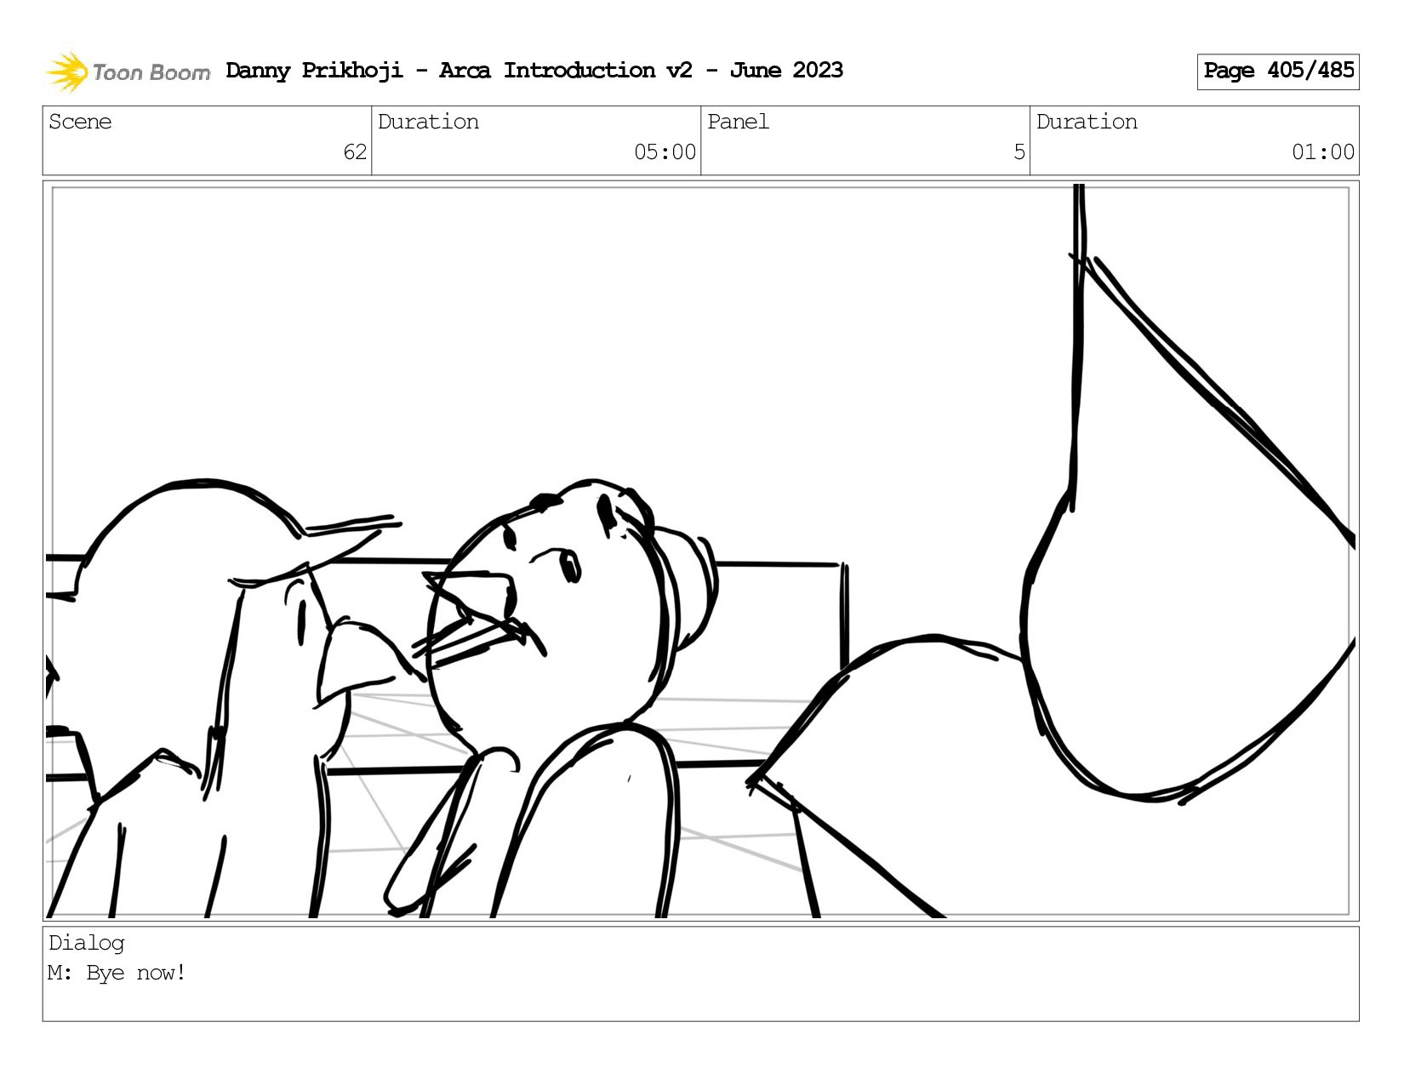Click the Toon Boom logo
The image size is (1404, 1085).
coord(128,71)
